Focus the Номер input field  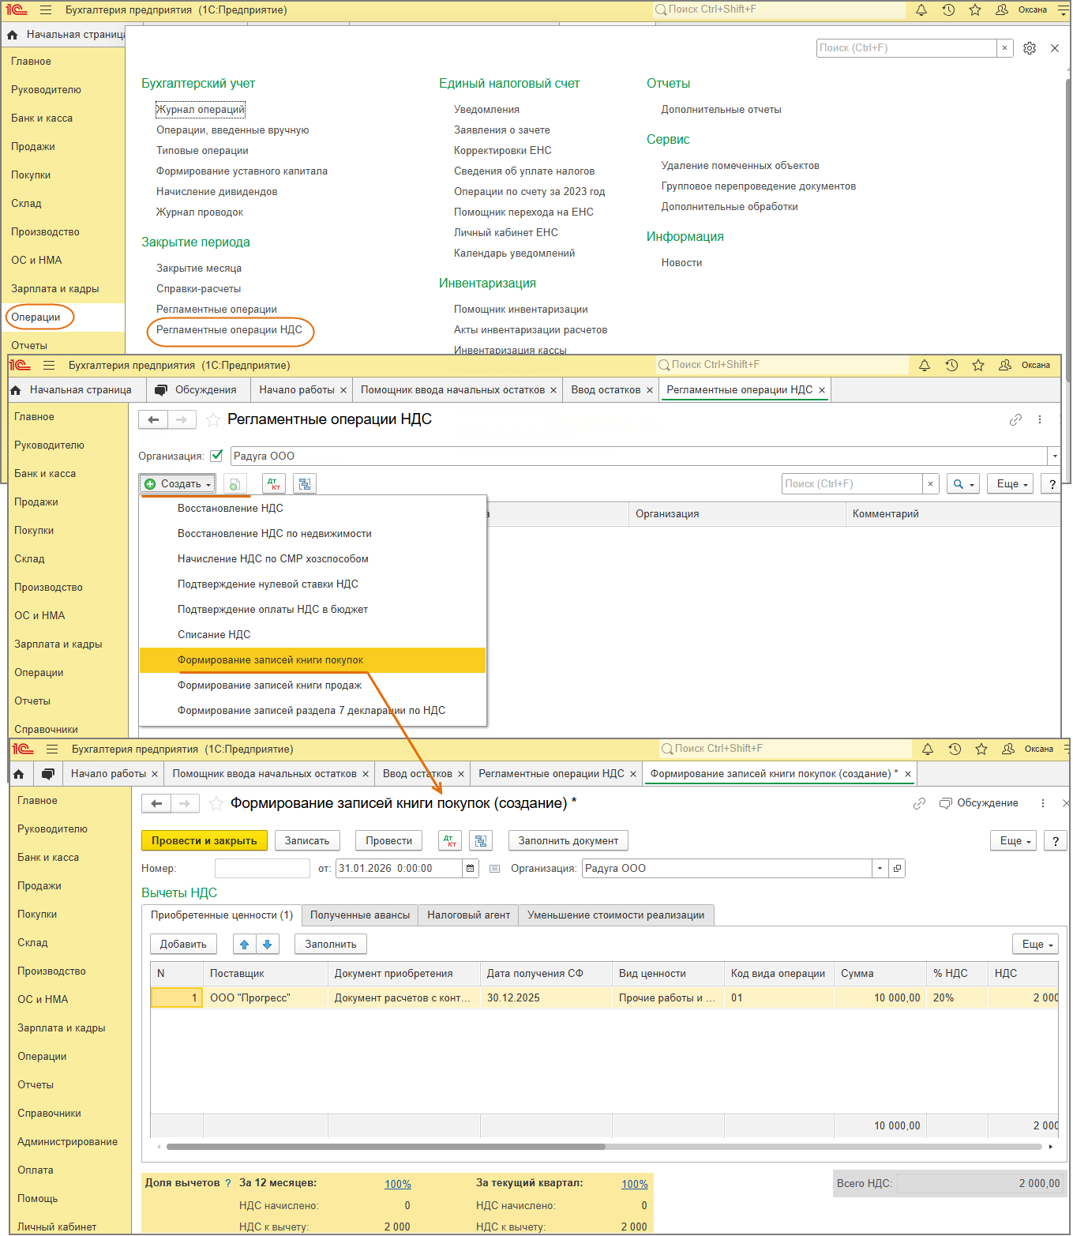[x=262, y=869]
